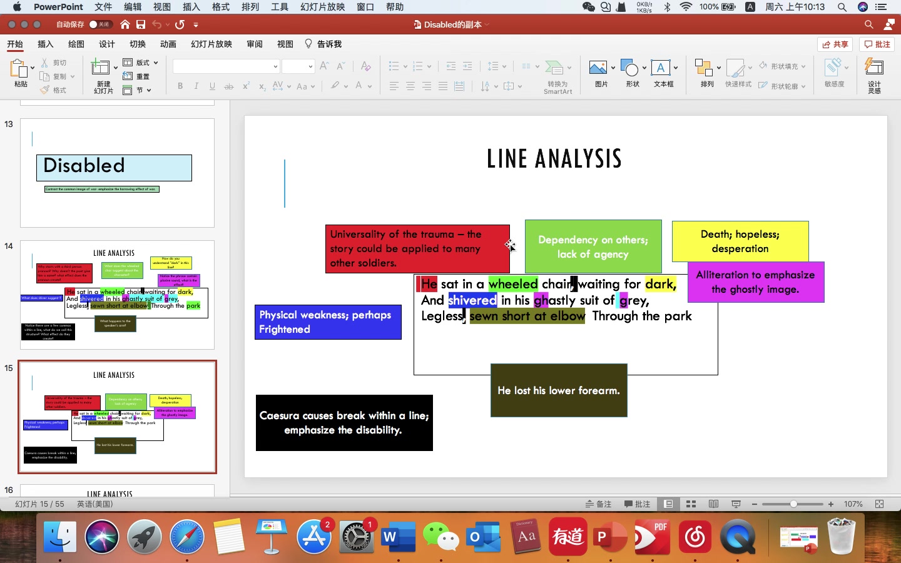901x563 pixels.
Task: Switch to Reading view in status bar
Action: click(x=713, y=504)
